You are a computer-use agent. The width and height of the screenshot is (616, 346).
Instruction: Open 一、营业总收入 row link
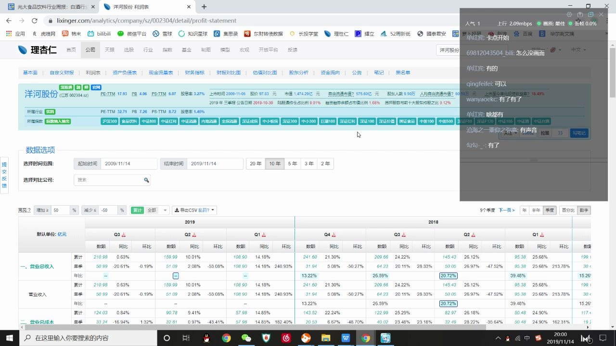point(37,266)
